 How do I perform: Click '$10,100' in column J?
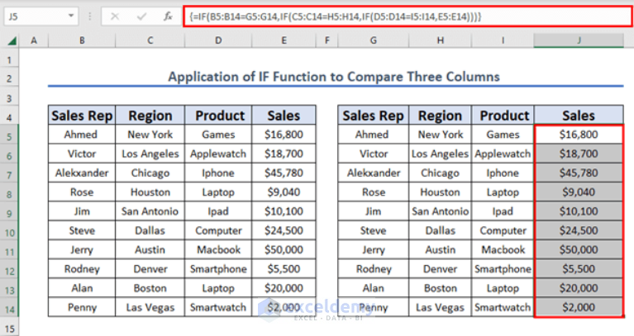coord(579,211)
